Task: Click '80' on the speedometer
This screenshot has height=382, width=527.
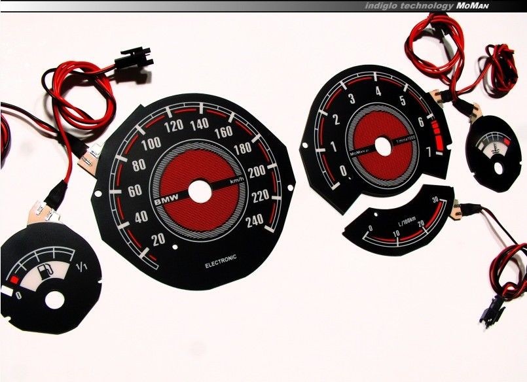Action: click(x=139, y=165)
